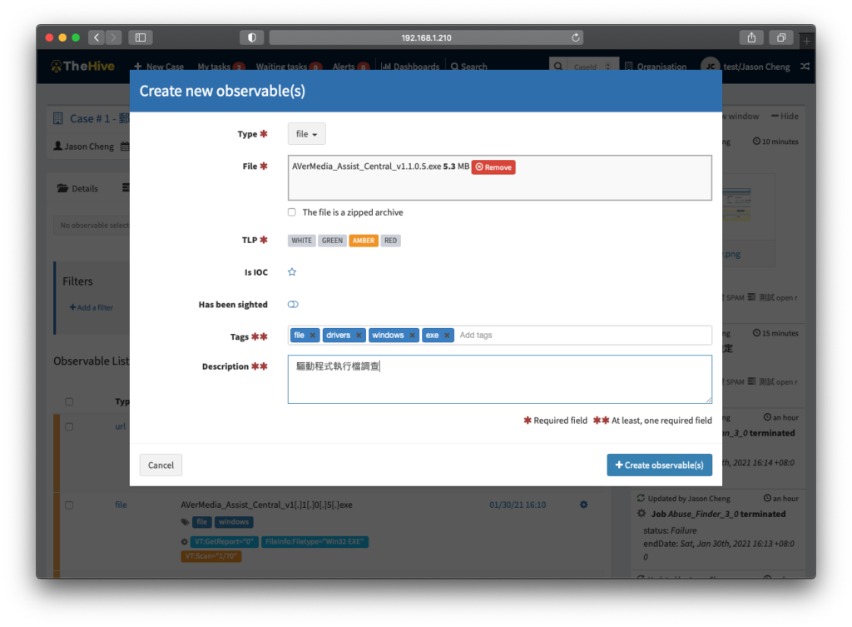Click the red Remove file button
Viewport: 852px width, 627px height.
(x=493, y=167)
